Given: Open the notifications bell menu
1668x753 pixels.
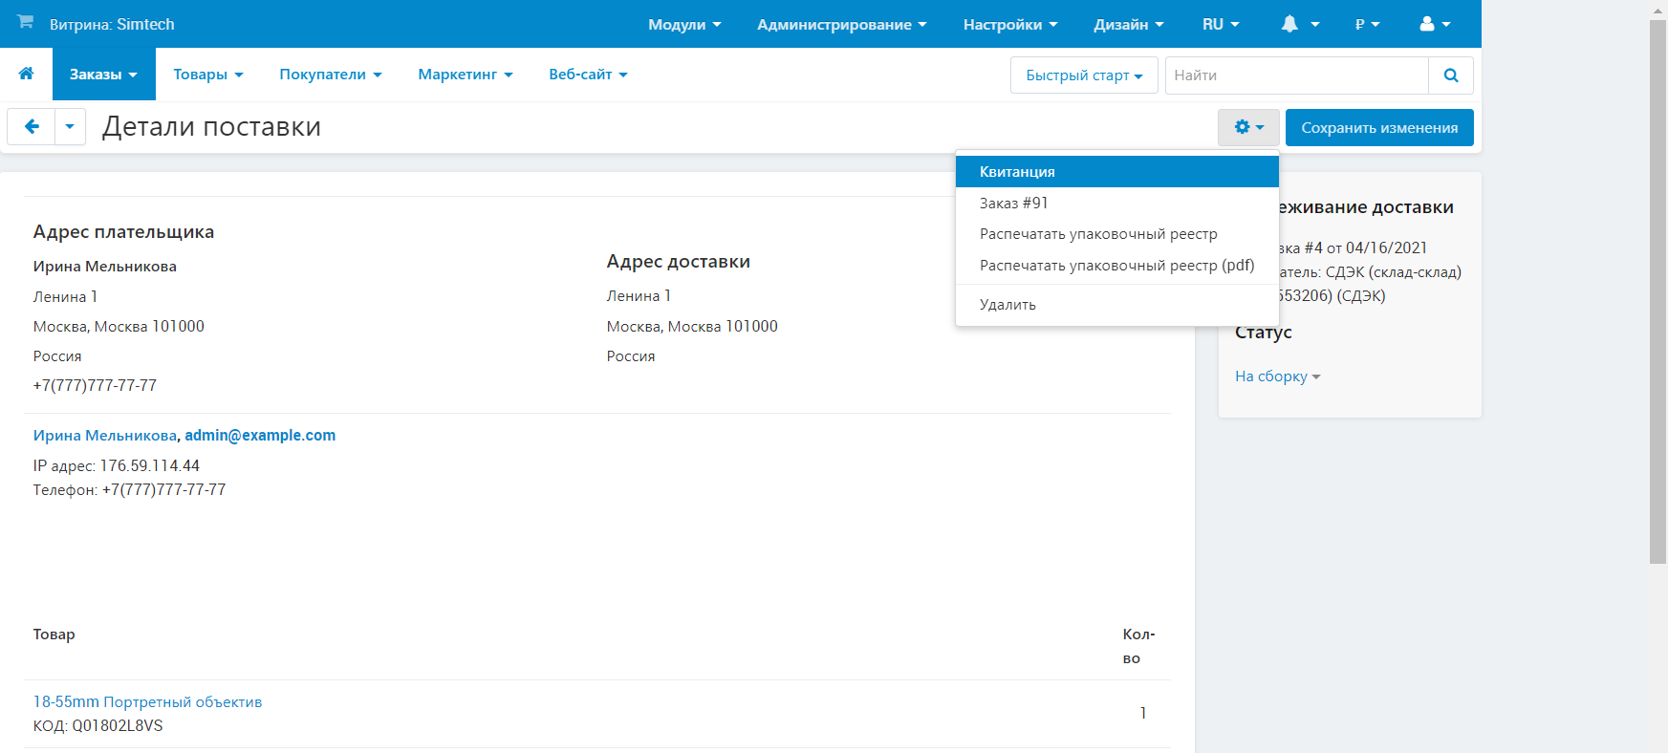Looking at the screenshot, I should click(x=1299, y=24).
